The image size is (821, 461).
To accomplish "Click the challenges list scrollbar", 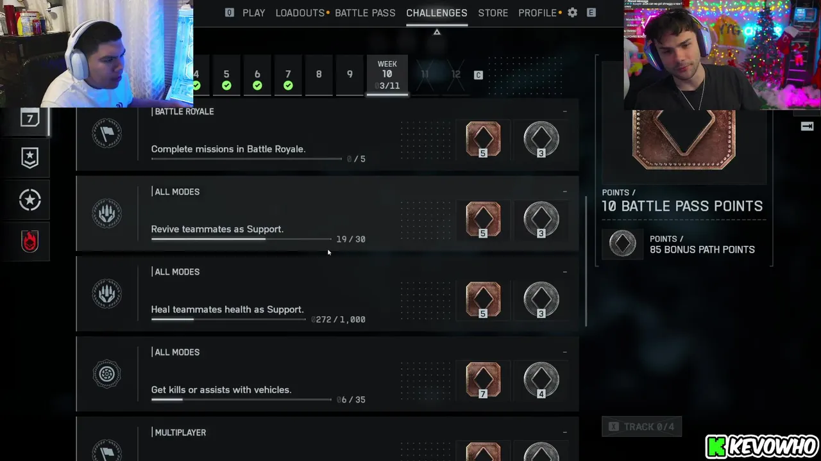I will point(586,261).
